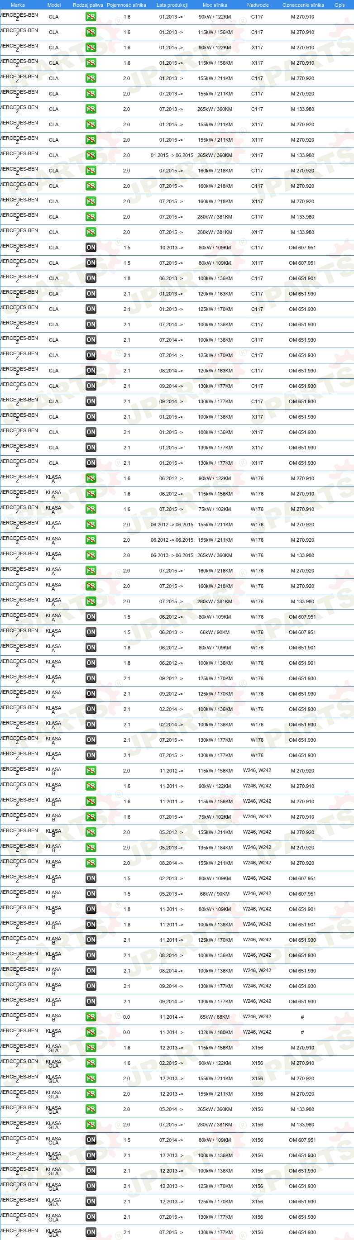Click petrol icon in Klasa GLA 265kW/360KM row
This screenshot has width=354, height=1240.
coord(91,1109)
